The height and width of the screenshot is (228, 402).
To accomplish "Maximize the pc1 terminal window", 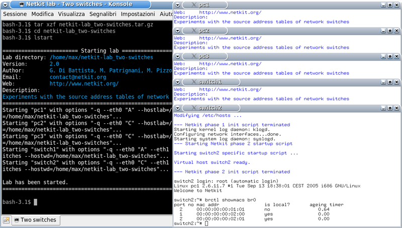I will 390,5.
